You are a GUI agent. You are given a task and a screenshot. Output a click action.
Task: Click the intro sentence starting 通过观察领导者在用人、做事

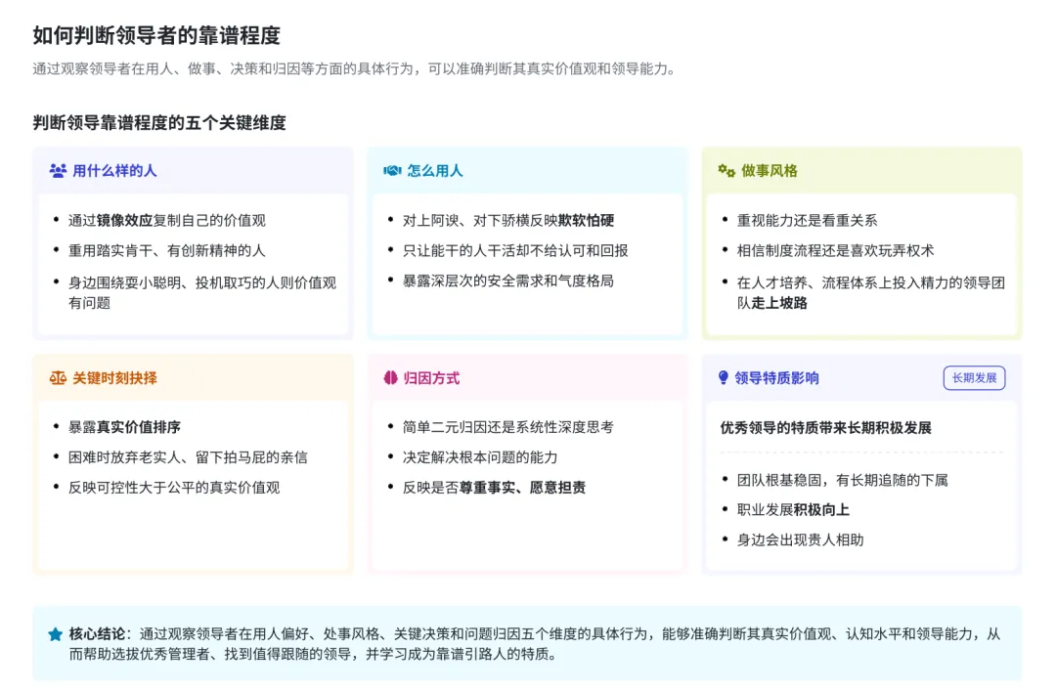356,68
